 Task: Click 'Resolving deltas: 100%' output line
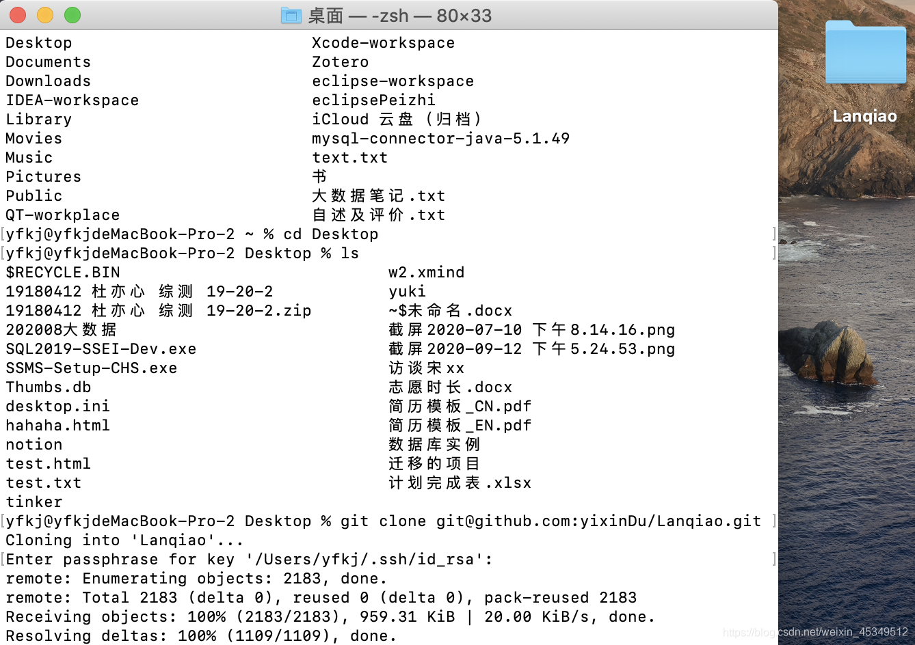201,635
